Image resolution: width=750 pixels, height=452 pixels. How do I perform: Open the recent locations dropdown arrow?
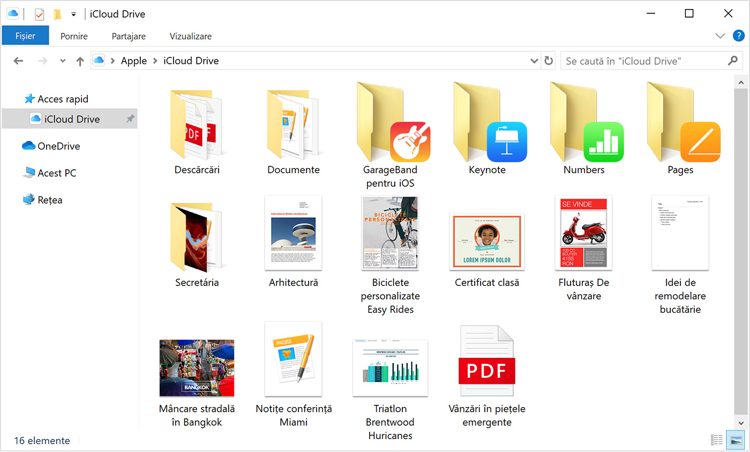click(x=63, y=61)
